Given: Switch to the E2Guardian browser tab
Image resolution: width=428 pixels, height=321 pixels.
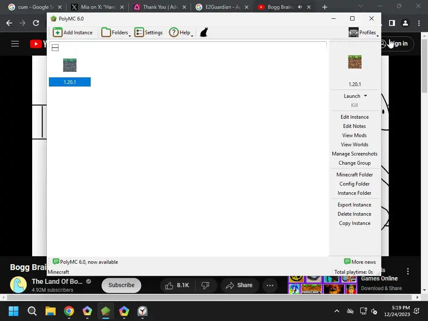Looking at the screenshot, I should (x=222, y=7).
